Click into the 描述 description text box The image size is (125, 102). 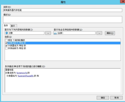pos(62,19)
